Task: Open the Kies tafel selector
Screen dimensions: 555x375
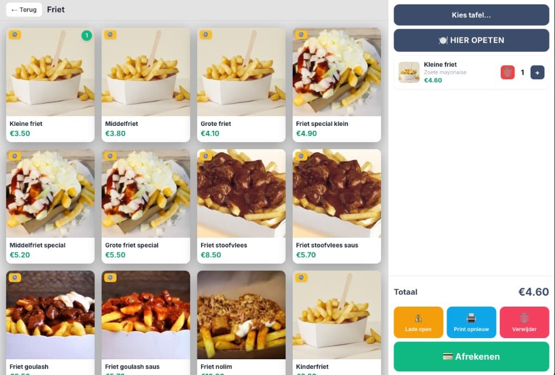Action: coord(471,15)
